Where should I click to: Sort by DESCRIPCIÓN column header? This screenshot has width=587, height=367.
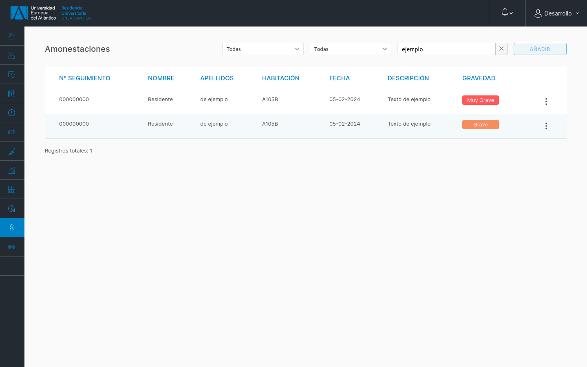pyautogui.click(x=408, y=78)
